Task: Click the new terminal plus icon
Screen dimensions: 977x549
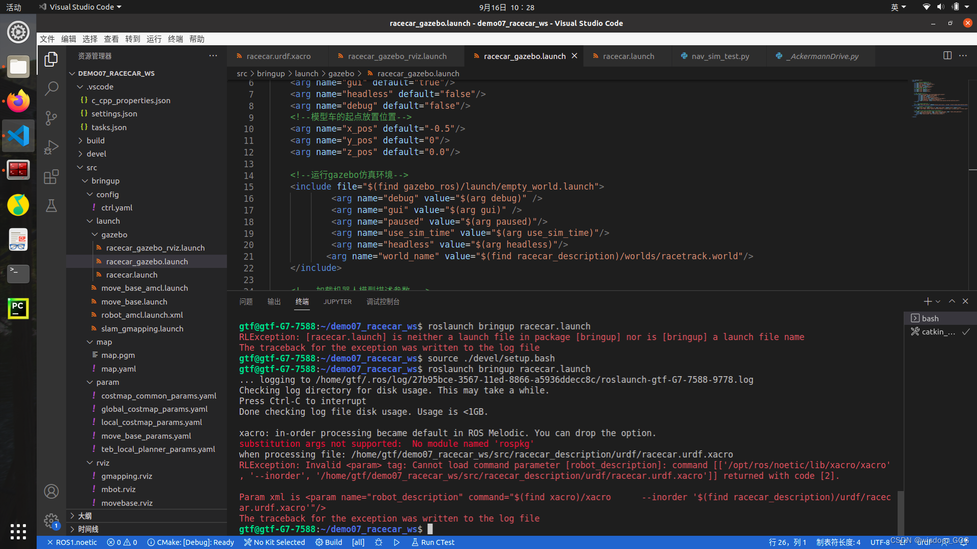Action: [927, 301]
